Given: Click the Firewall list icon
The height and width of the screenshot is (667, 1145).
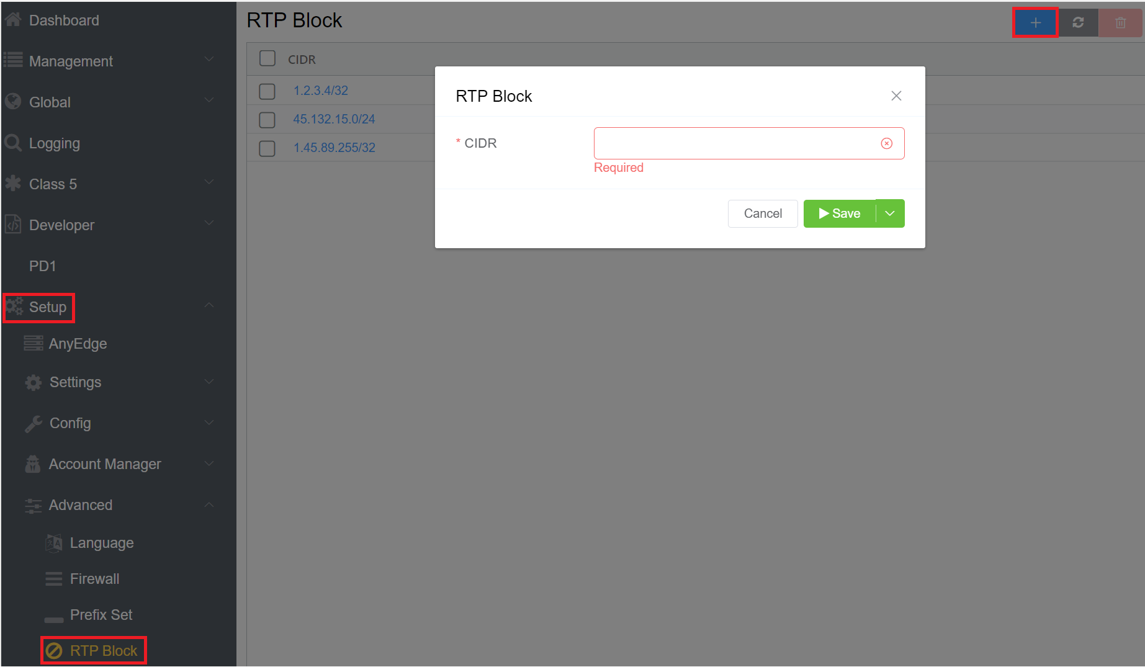Looking at the screenshot, I should point(54,579).
